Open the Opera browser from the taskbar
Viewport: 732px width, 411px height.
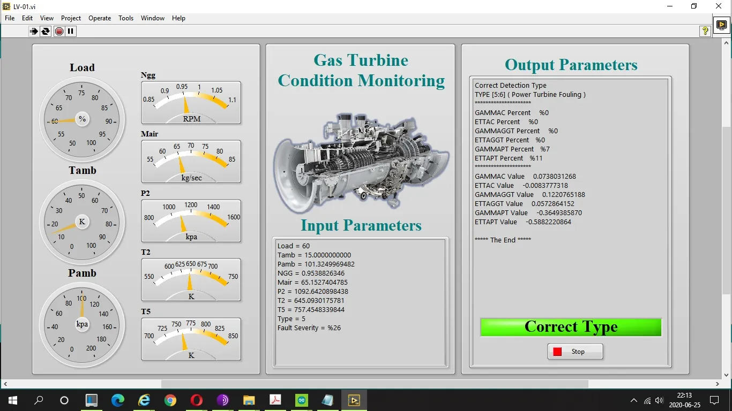[197, 400]
